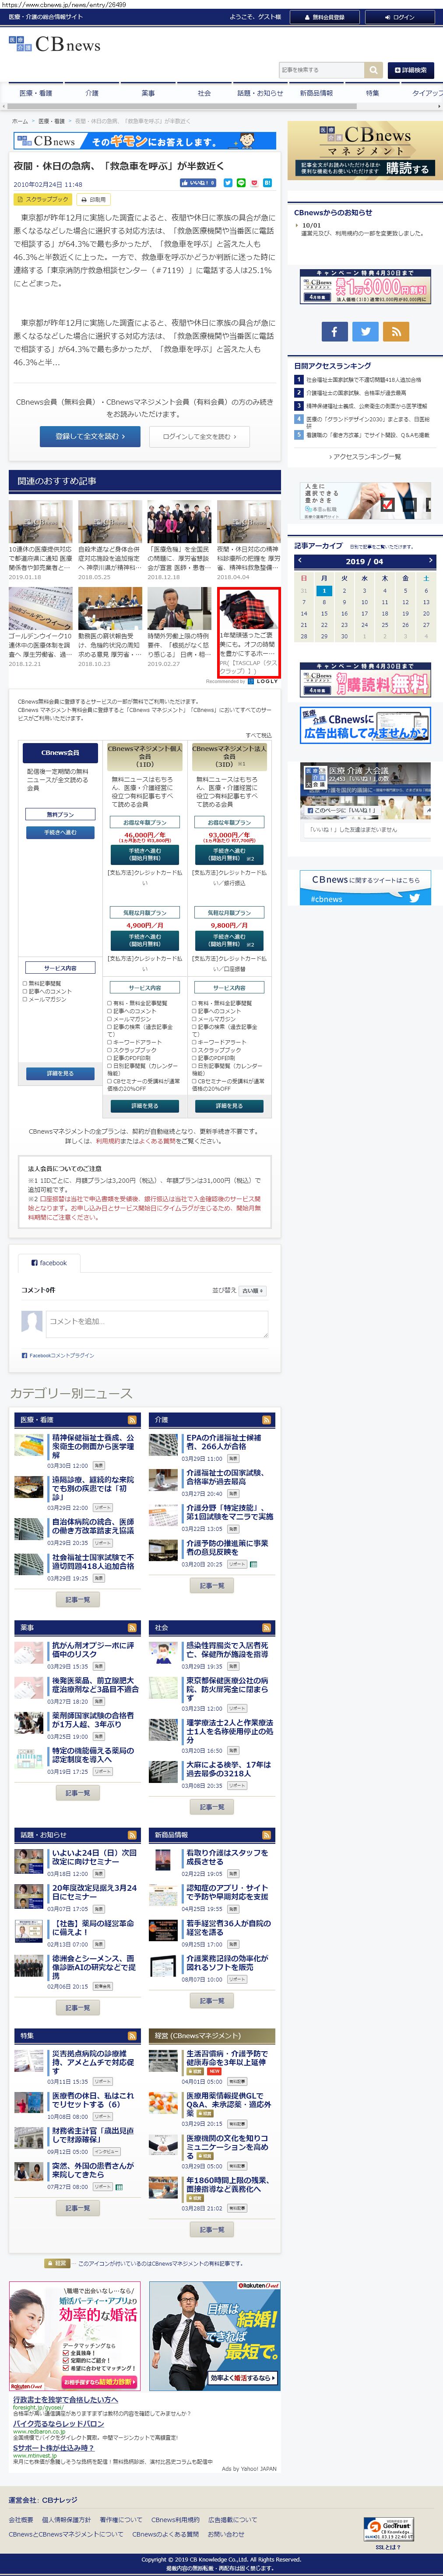The height and width of the screenshot is (2576, 443).
Task: Open the 介護 navigation tab
Action: (93, 93)
